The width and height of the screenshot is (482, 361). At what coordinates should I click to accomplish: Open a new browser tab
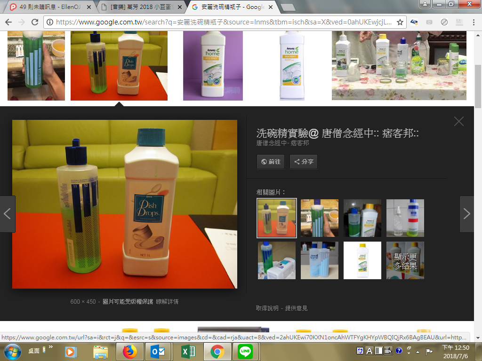288,7
